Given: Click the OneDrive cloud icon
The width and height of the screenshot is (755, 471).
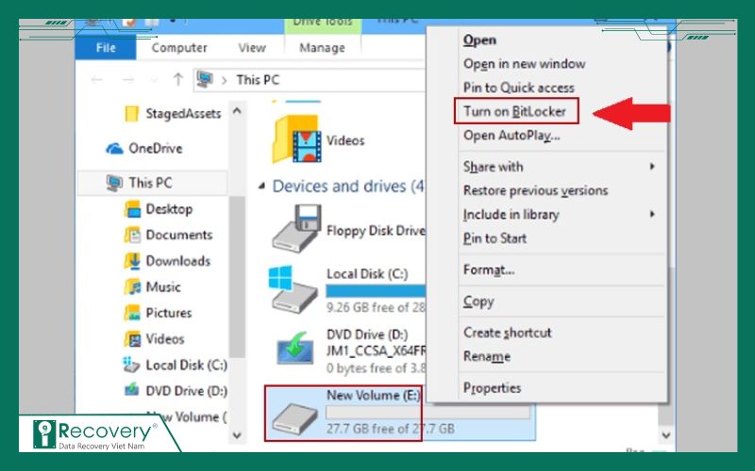Looking at the screenshot, I should click(114, 149).
